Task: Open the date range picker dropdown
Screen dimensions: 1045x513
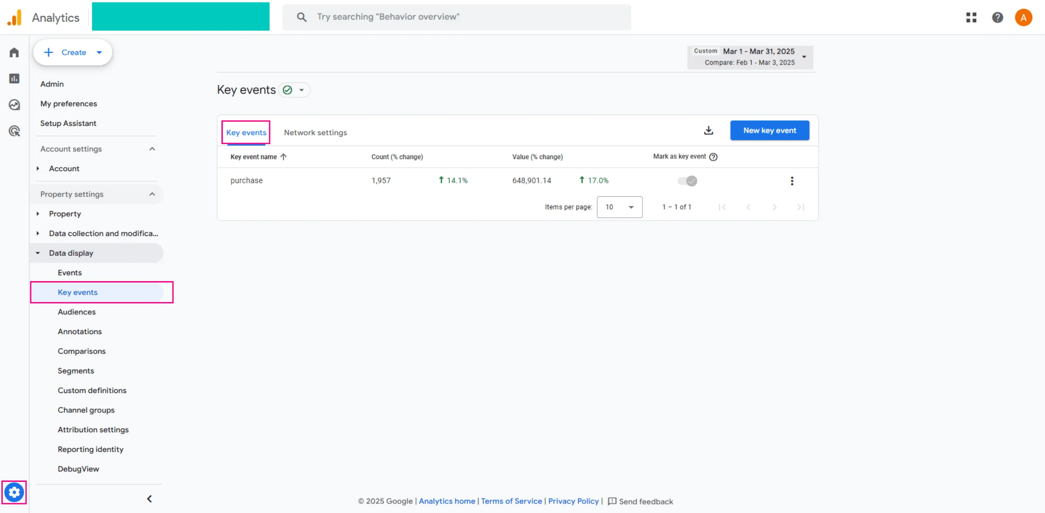Action: [x=750, y=57]
